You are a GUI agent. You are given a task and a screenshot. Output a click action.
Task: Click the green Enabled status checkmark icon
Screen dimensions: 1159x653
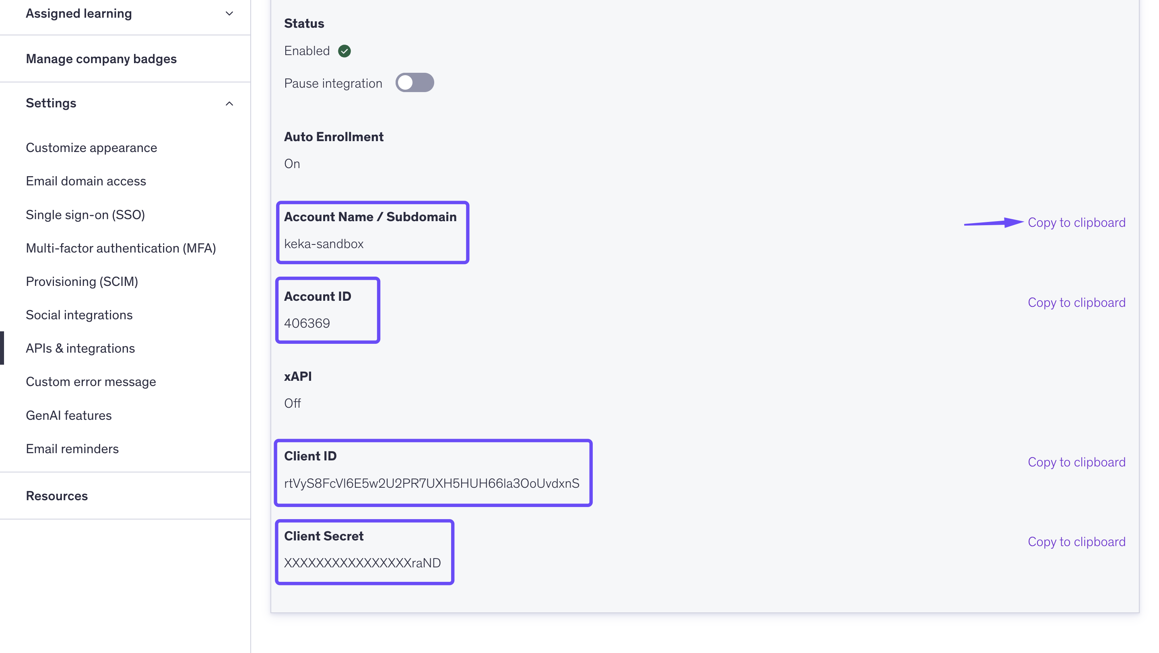pyautogui.click(x=344, y=51)
